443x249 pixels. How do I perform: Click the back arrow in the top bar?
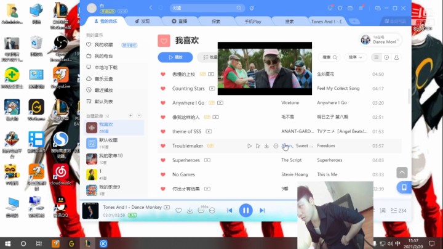(x=151, y=8)
